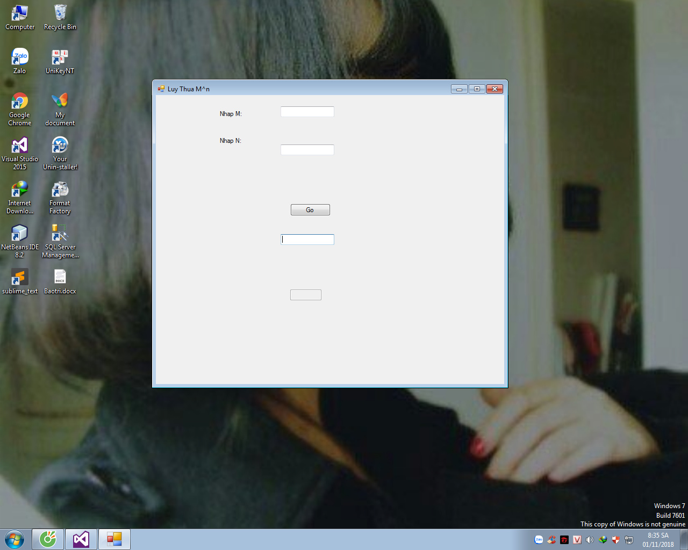Open the Recycle Bin
Image resolution: width=688 pixels, height=550 pixels.
pos(60,13)
